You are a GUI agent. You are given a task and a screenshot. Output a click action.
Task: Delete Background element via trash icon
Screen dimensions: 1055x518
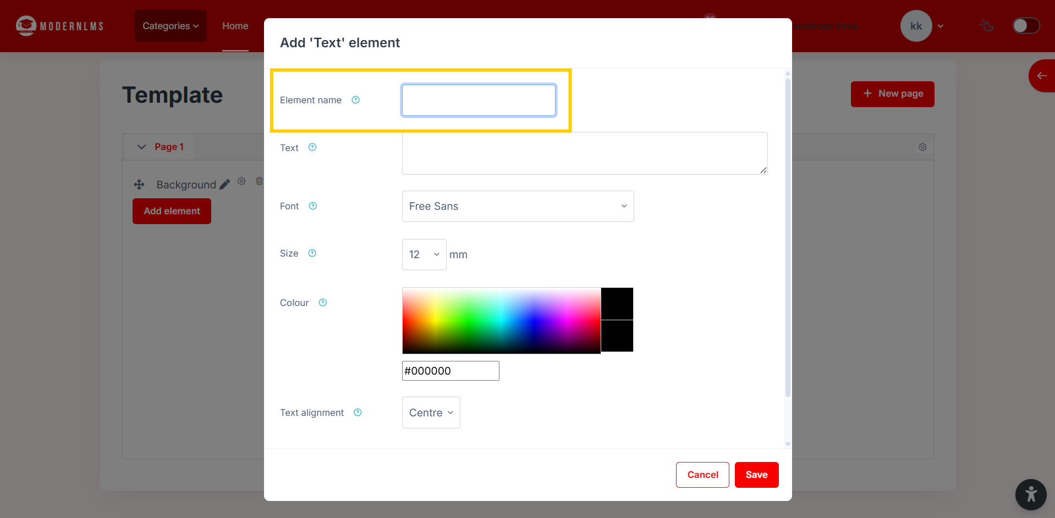point(259,181)
